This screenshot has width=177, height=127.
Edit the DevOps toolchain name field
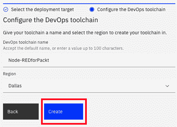(89, 60)
